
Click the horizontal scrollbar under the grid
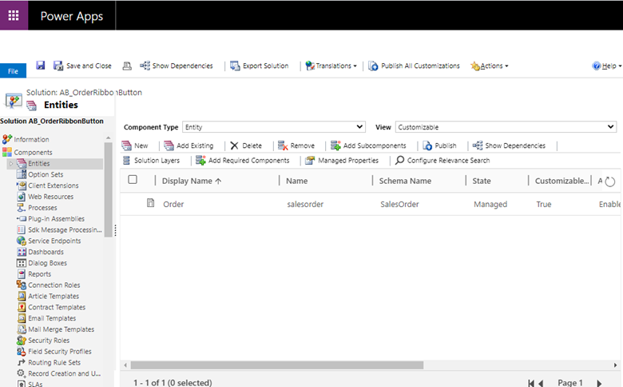tap(277, 365)
